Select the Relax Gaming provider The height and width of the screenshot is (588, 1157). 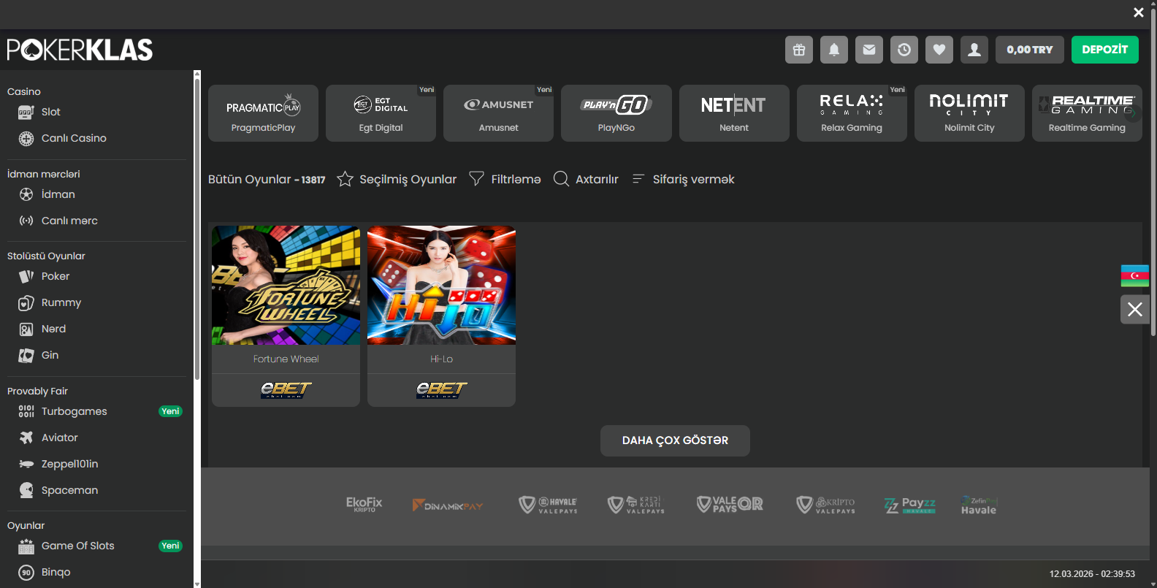coord(852,113)
